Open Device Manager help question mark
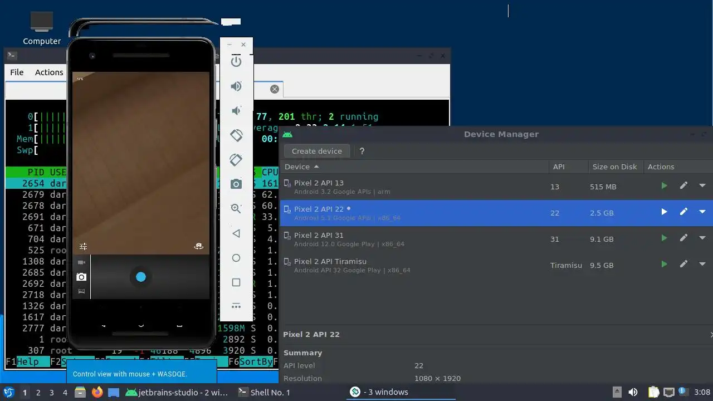 (x=362, y=151)
